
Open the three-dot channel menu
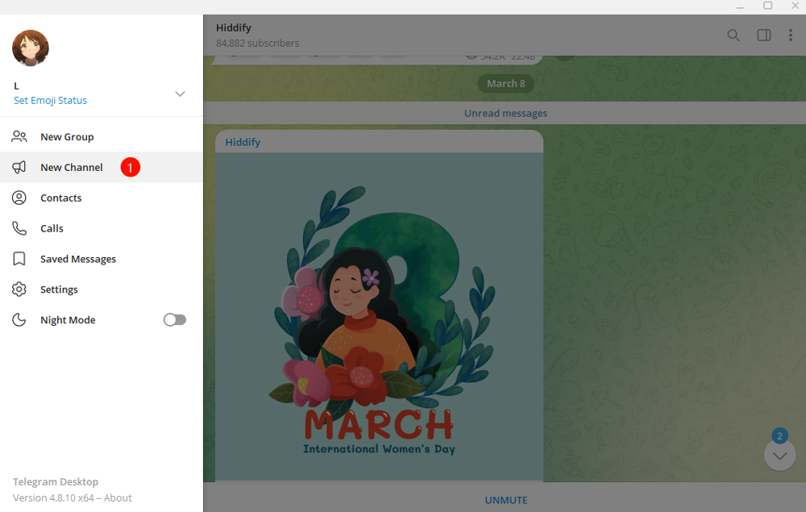(x=791, y=35)
